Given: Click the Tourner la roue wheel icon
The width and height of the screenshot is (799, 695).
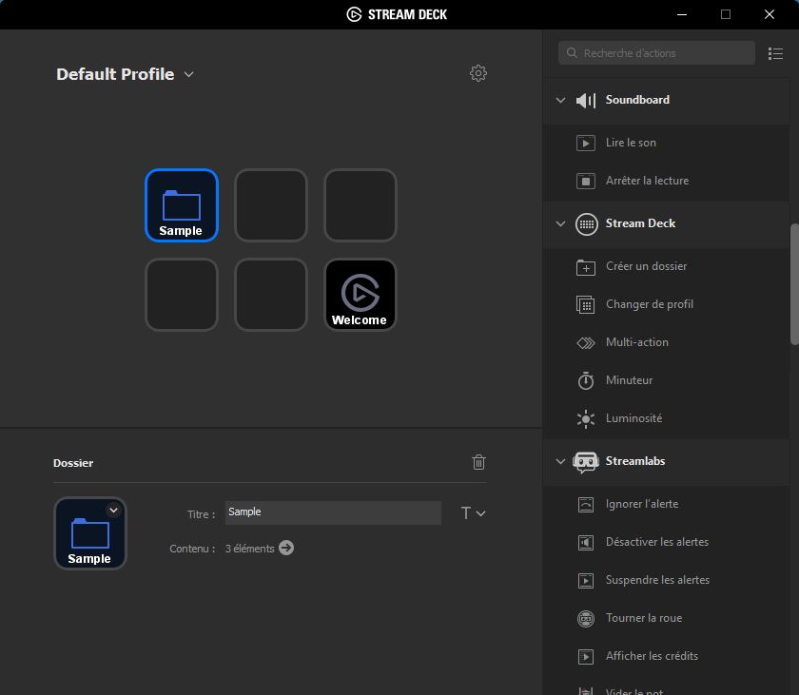Looking at the screenshot, I should (586, 619).
